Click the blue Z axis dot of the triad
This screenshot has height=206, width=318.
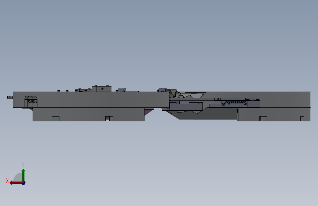(x=24, y=183)
